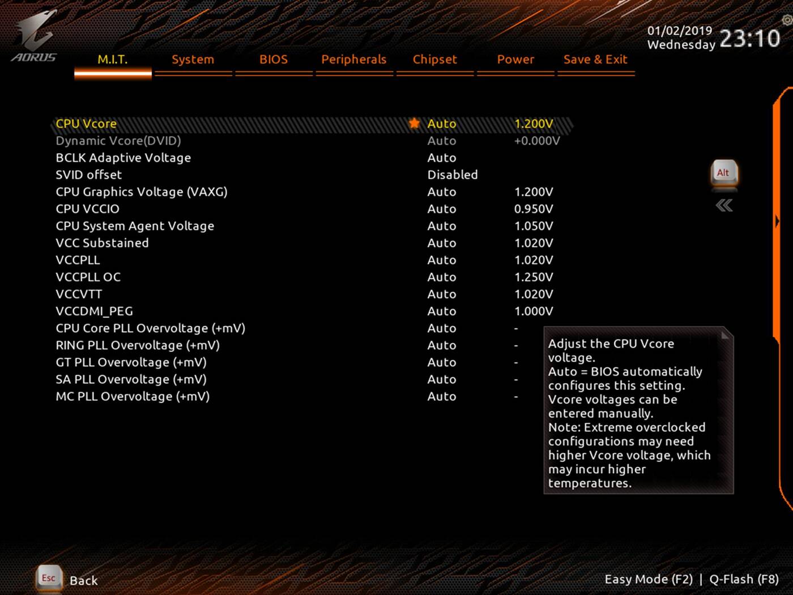Open the Save & Exit tab
The width and height of the screenshot is (793, 595).
595,59
